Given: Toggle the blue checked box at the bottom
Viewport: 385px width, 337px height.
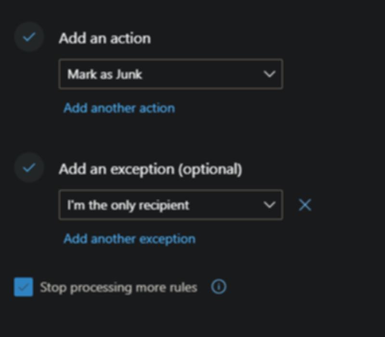Looking at the screenshot, I should coord(24,287).
